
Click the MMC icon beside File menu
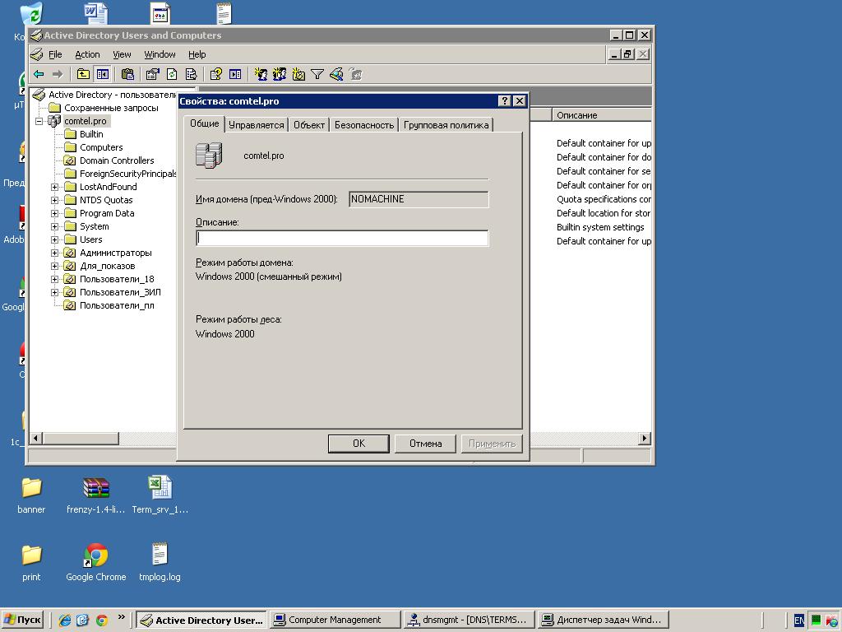tap(36, 54)
